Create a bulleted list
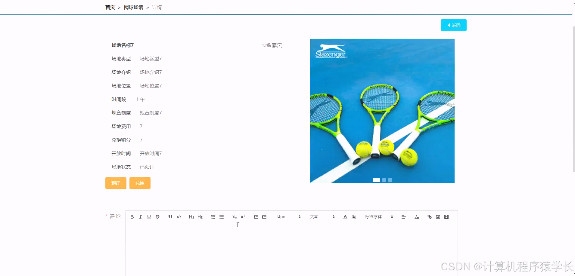 tap(222, 217)
